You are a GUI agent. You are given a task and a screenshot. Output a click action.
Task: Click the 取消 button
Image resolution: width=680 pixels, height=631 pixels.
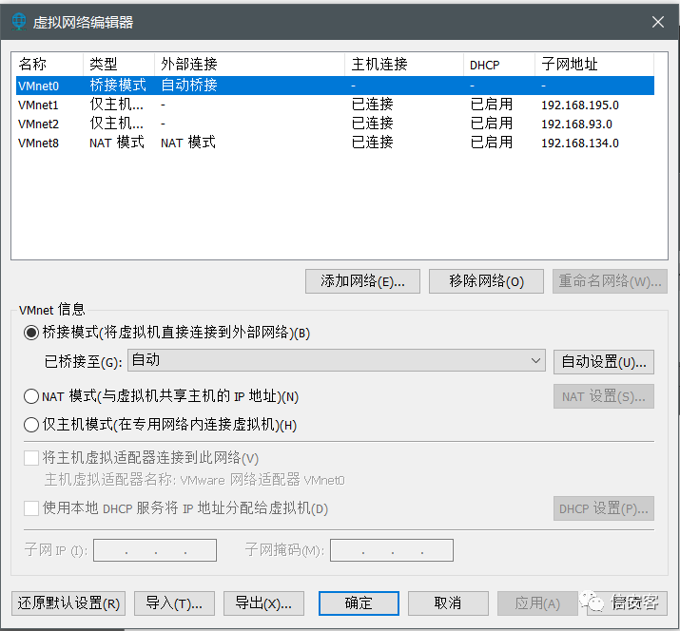[448, 603]
